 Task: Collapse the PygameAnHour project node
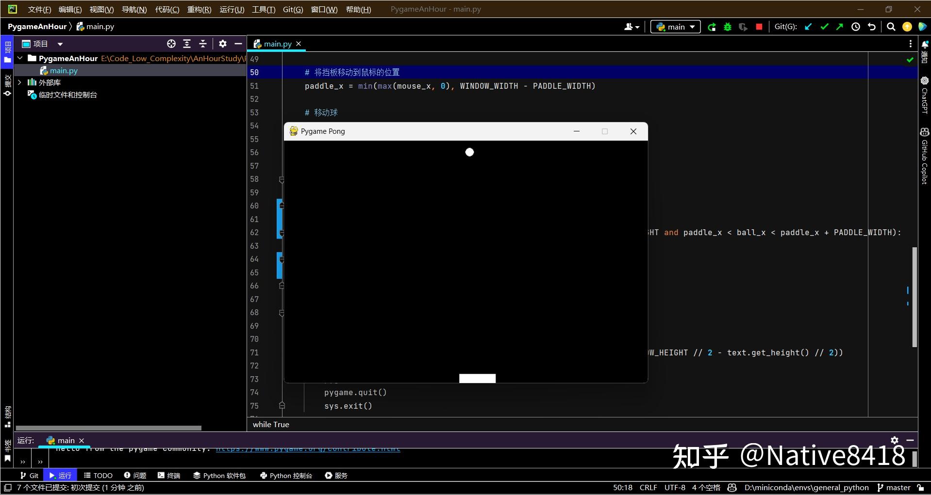click(20, 58)
